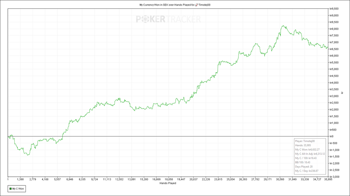Click the 35,995 x-axis tick label
The width and height of the screenshot is (350, 196).
pos(328,179)
